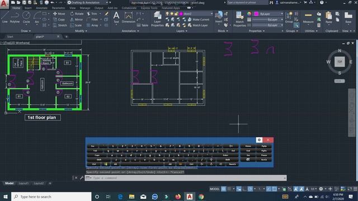Open the Parametric ribbon tab
358x201 pixels.
pyautogui.click(x=58, y=8)
